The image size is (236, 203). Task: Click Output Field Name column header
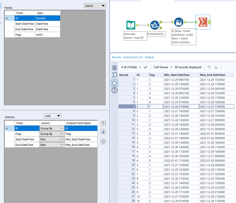(x=81, y=123)
